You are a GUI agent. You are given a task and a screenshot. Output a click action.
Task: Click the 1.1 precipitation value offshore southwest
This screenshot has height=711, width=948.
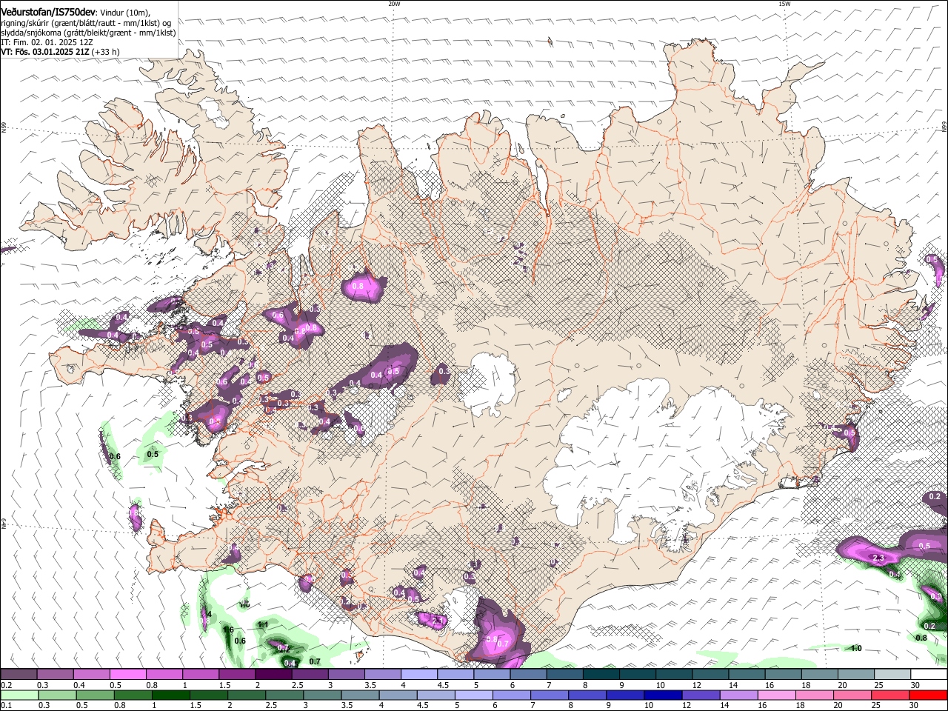click(262, 625)
